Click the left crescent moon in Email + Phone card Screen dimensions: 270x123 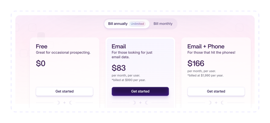tap(210, 103)
